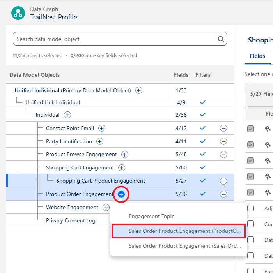This screenshot has width=273, height=273.
Task: Click the 4/11 fields count
Action: (x=181, y=141)
